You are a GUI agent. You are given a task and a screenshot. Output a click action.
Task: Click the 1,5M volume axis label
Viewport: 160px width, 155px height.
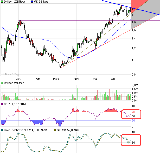pyautogui.click(x=135, y=89)
